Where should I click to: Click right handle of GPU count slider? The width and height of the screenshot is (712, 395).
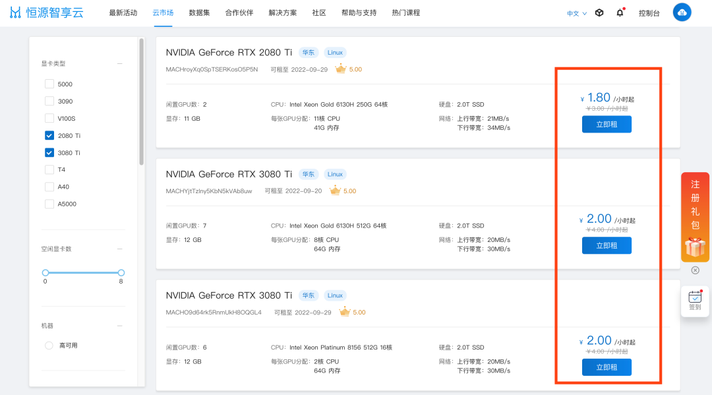coord(121,272)
